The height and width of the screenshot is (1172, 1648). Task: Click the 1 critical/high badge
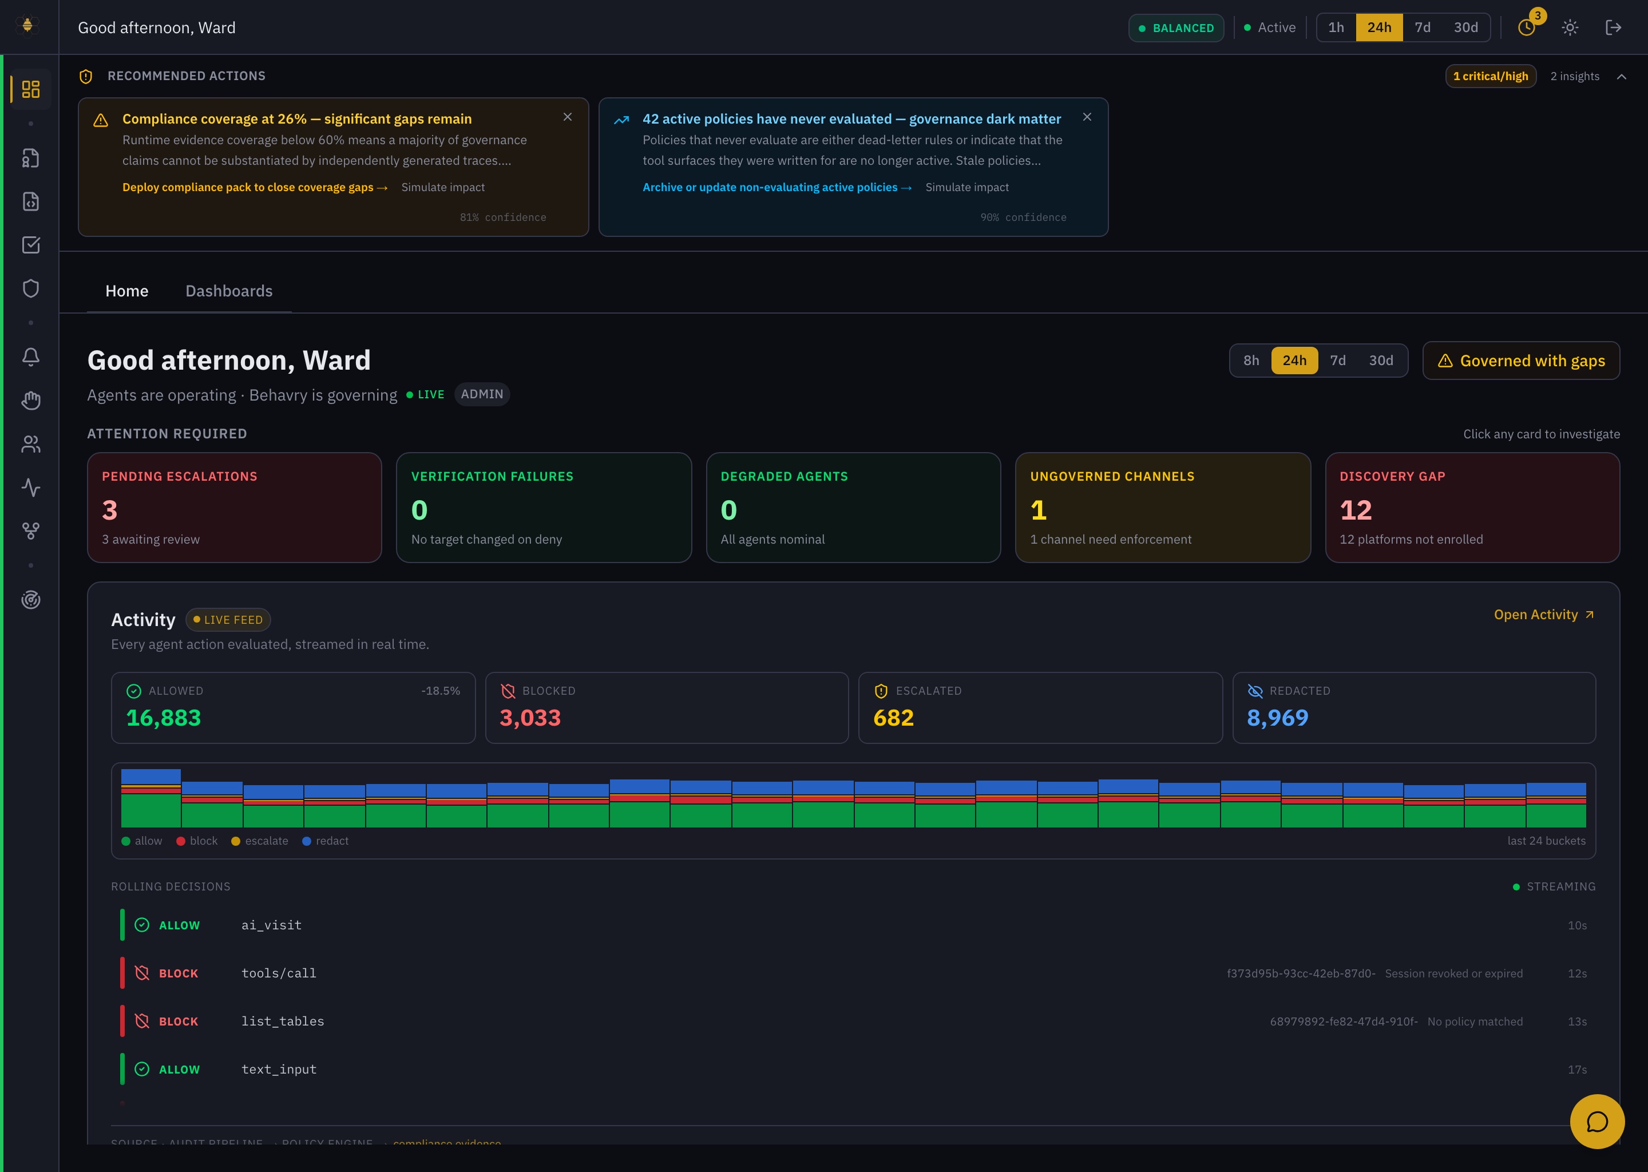(x=1491, y=76)
